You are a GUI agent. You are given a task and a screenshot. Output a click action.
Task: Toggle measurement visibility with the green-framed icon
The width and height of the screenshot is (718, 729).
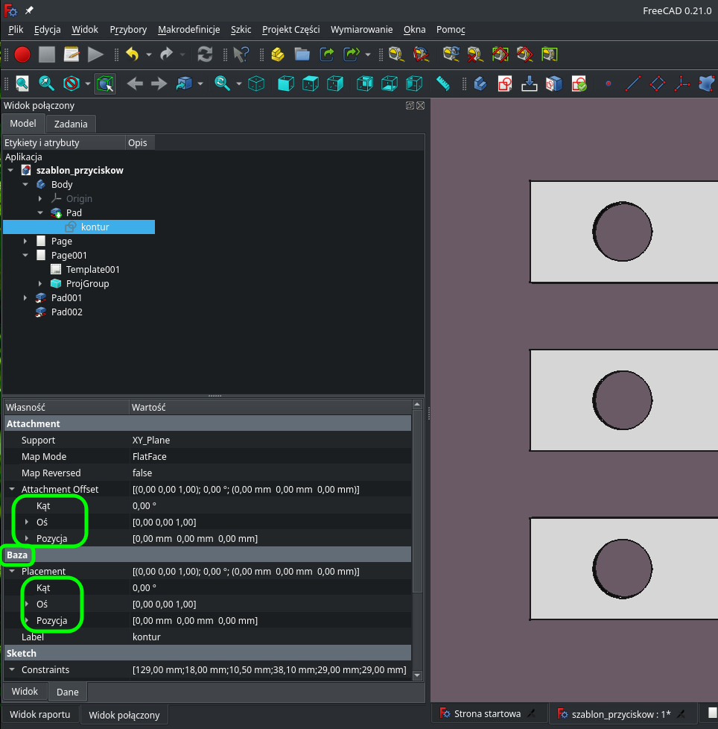tap(549, 54)
